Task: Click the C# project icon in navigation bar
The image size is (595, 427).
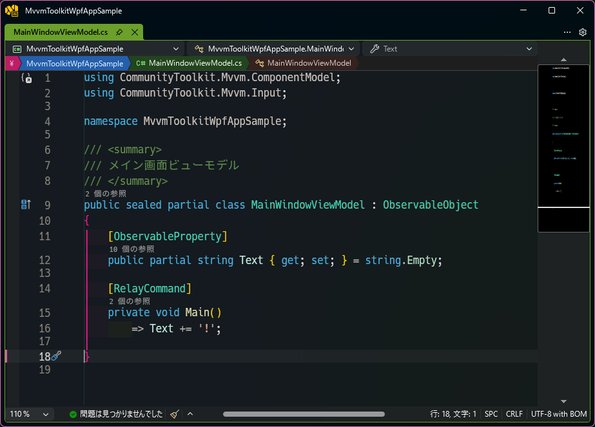Action: coord(17,49)
